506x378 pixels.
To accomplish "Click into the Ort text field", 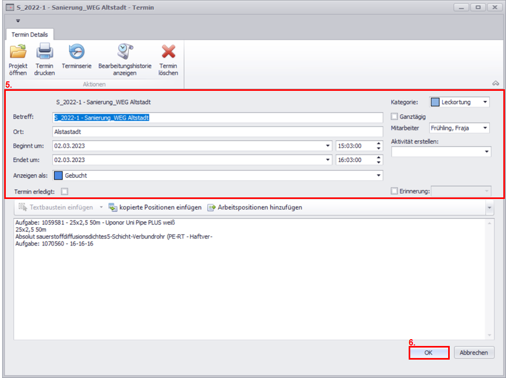I will 218,132.
